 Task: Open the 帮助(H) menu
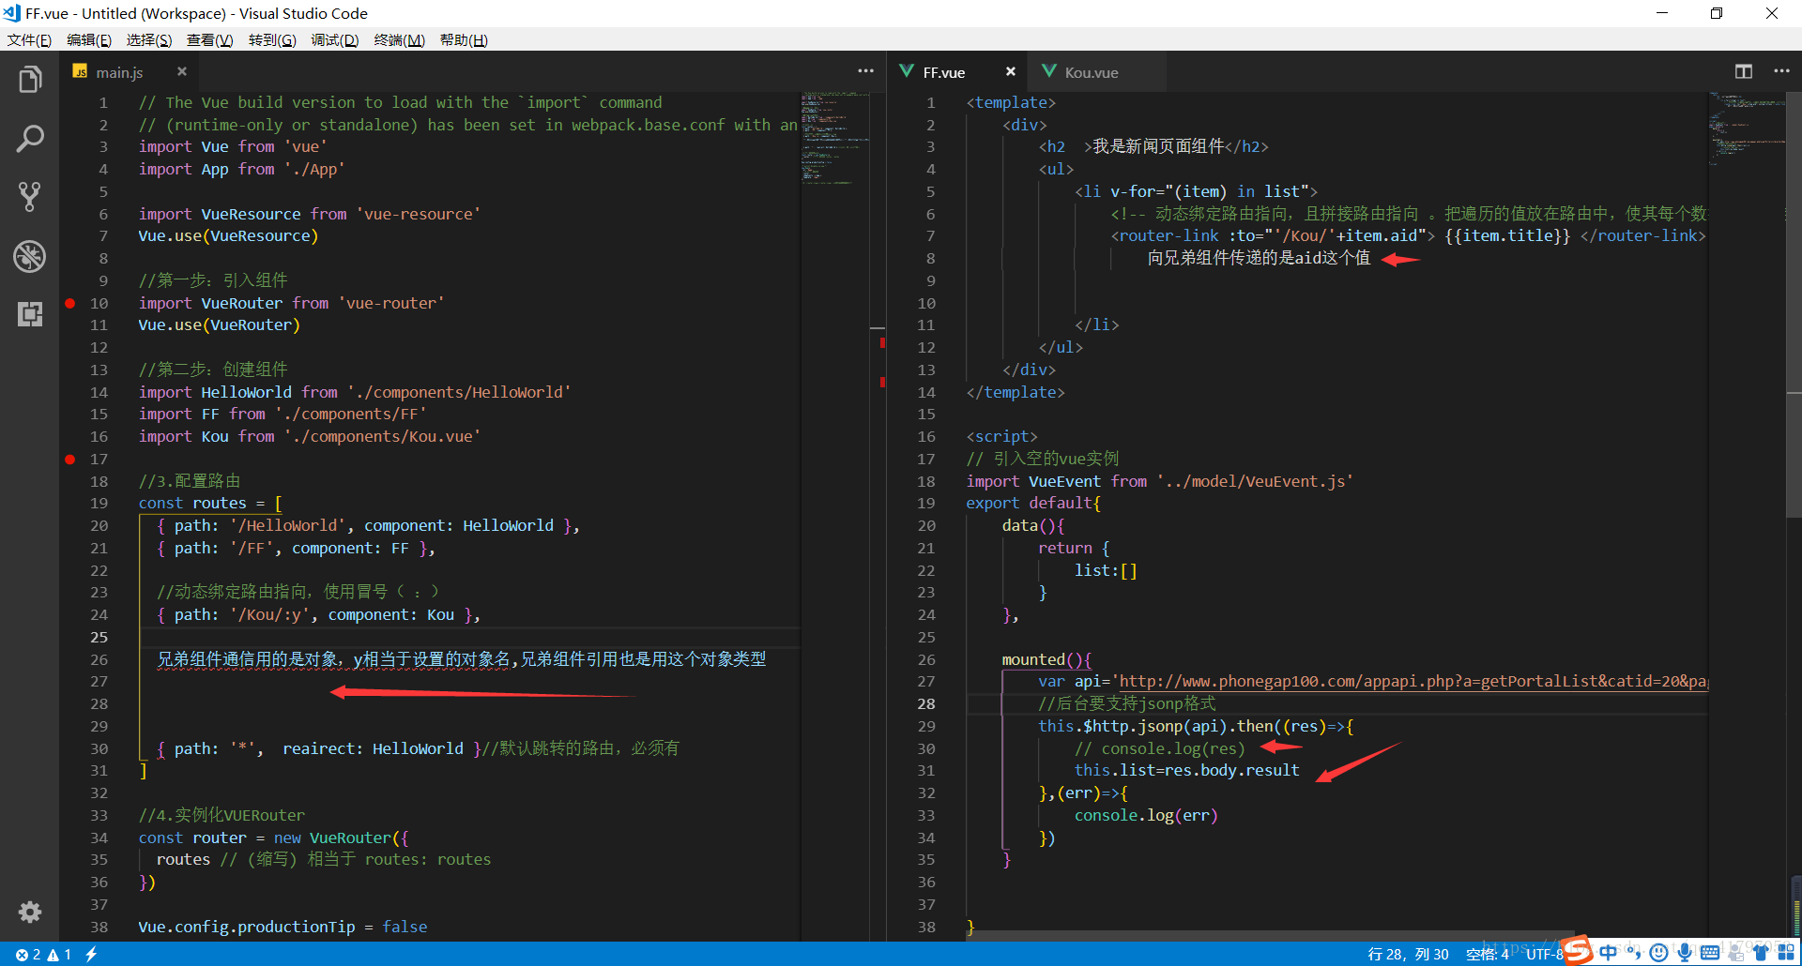click(464, 40)
